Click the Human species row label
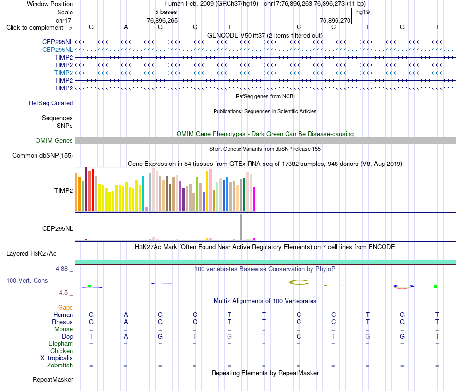The width and height of the screenshot is (456, 391). pos(63,315)
